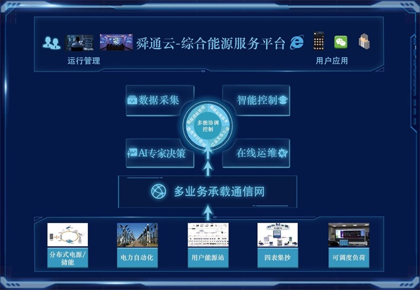This screenshot has width=420, height=290.
Task: Click the 舜通云-综合能源服务平台 title
Action: pyautogui.click(x=211, y=43)
